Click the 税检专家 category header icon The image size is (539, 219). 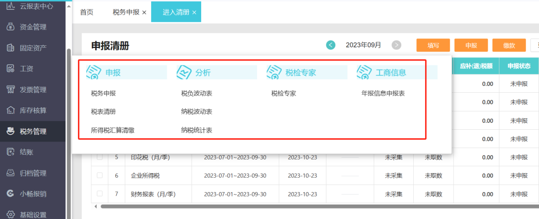pyautogui.click(x=274, y=72)
